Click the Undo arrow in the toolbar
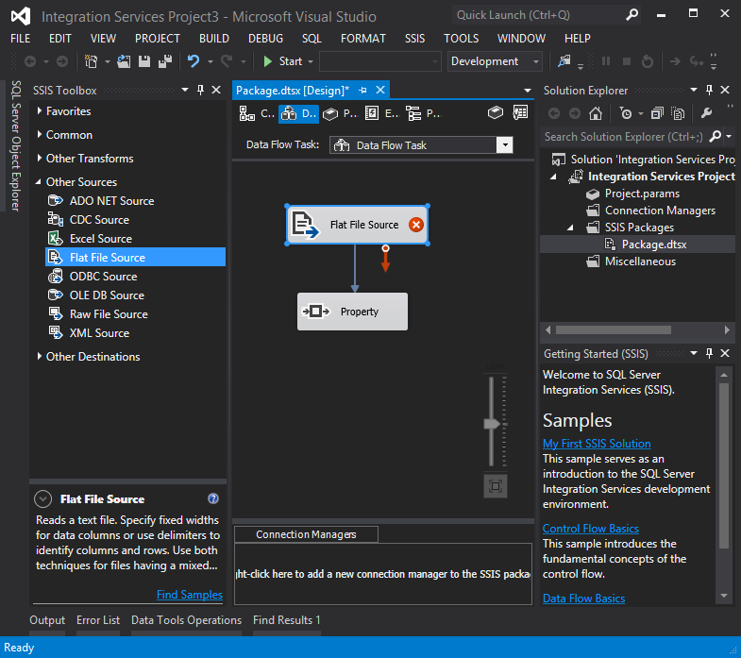The height and width of the screenshot is (658, 741). pos(194,61)
